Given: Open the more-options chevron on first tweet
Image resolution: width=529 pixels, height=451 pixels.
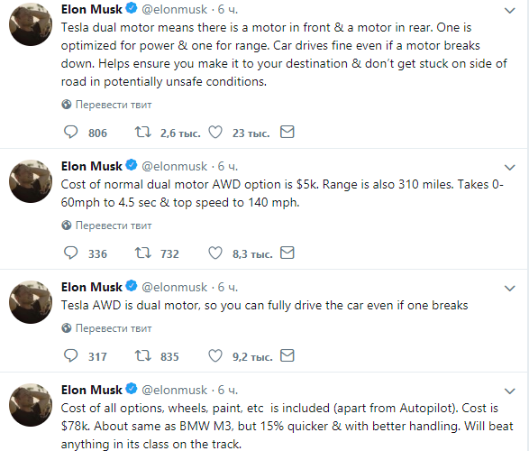Looking at the screenshot, I should coord(509,11).
